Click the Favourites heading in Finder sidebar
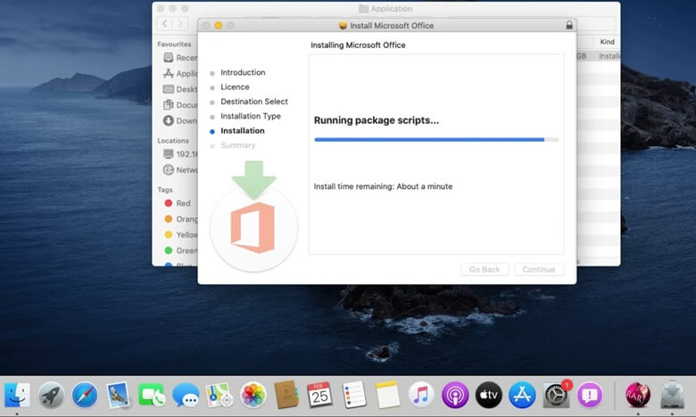 click(x=174, y=45)
